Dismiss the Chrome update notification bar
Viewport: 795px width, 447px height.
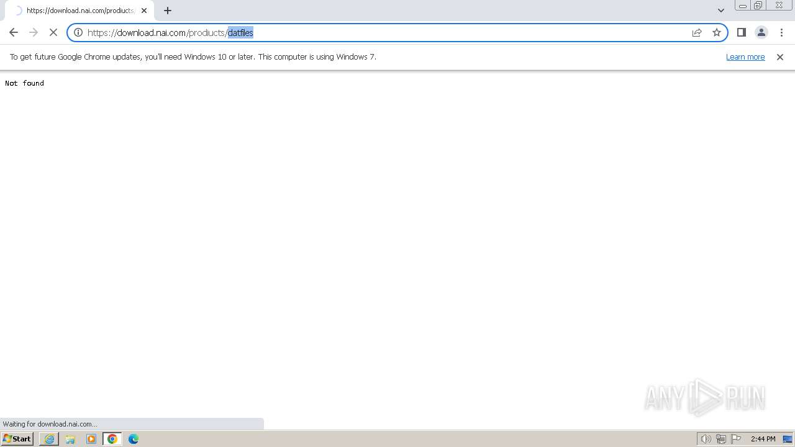click(780, 56)
